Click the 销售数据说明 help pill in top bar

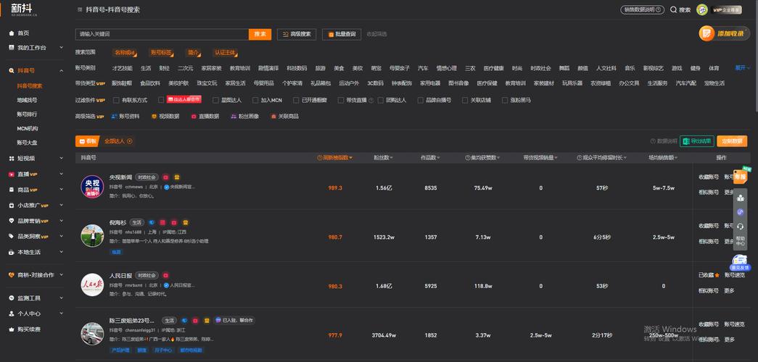[x=642, y=9]
